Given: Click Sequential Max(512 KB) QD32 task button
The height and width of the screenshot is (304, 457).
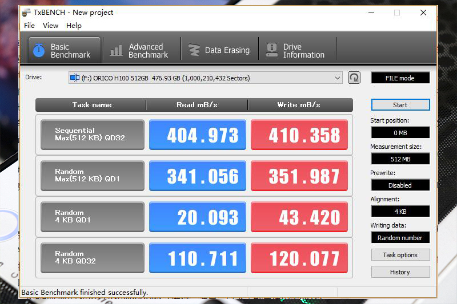Looking at the screenshot, I should click(x=93, y=135).
